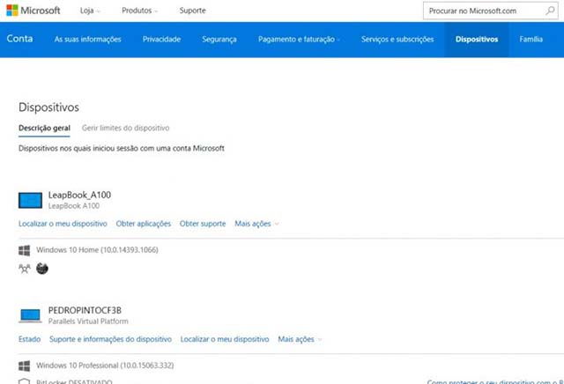This screenshot has width=564, height=384.
Task: Click the PEDROPINTOCF3B device name
Action: click(85, 310)
